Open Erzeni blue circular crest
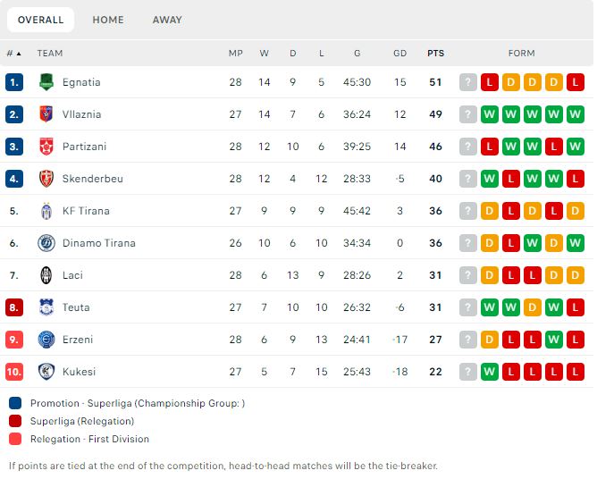This screenshot has height=479, width=597. click(46, 340)
